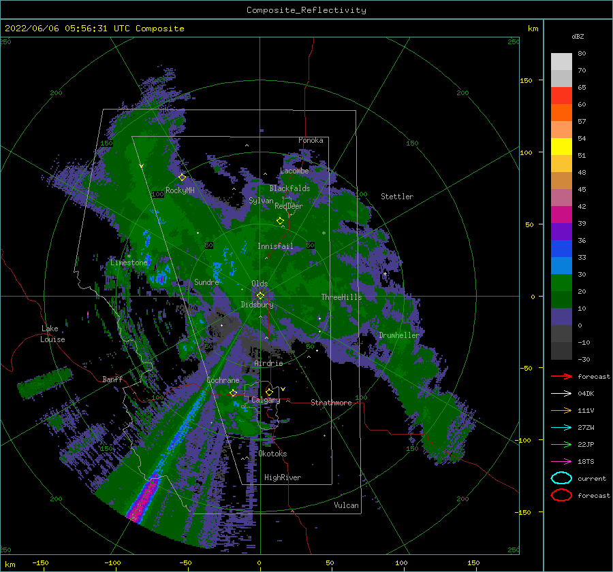The width and height of the screenshot is (613, 572).
Task: Click the yellow diamond marker beside RockyMH
Action: [x=182, y=178]
